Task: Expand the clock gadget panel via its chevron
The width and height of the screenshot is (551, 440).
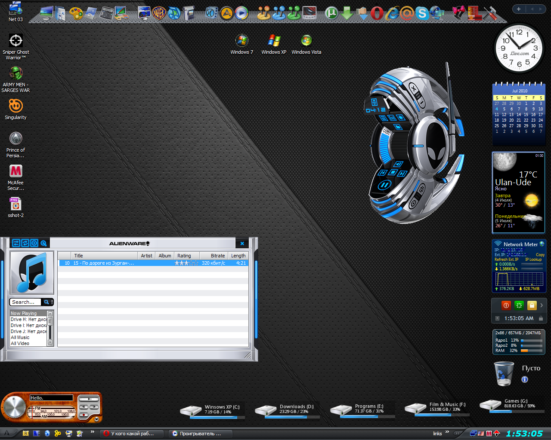Action: click(x=542, y=306)
